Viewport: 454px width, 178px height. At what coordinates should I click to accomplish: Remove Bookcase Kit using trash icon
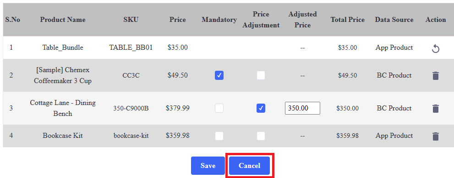[436, 136]
